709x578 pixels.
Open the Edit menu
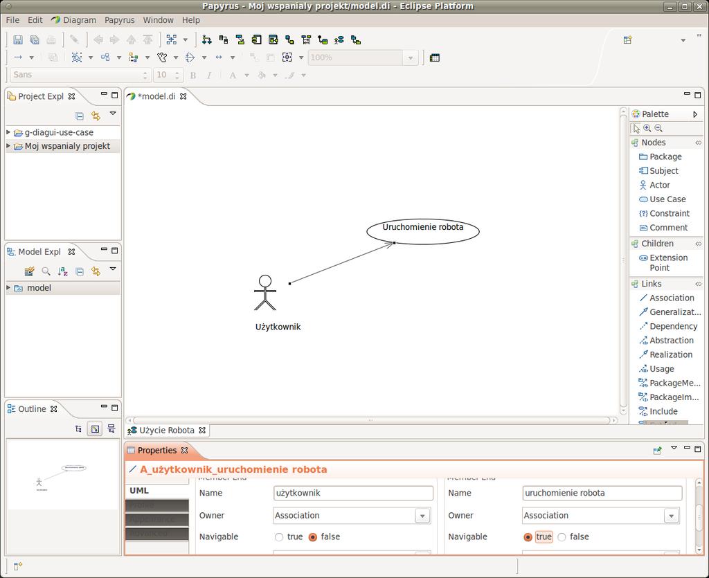click(x=35, y=20)
